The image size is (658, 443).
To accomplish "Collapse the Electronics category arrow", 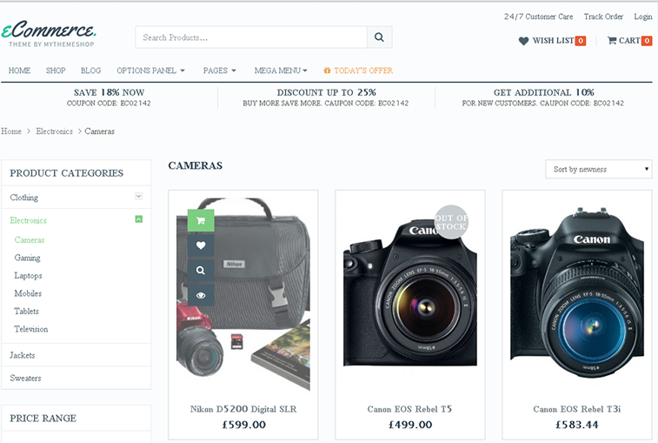I will pos(138,219).
